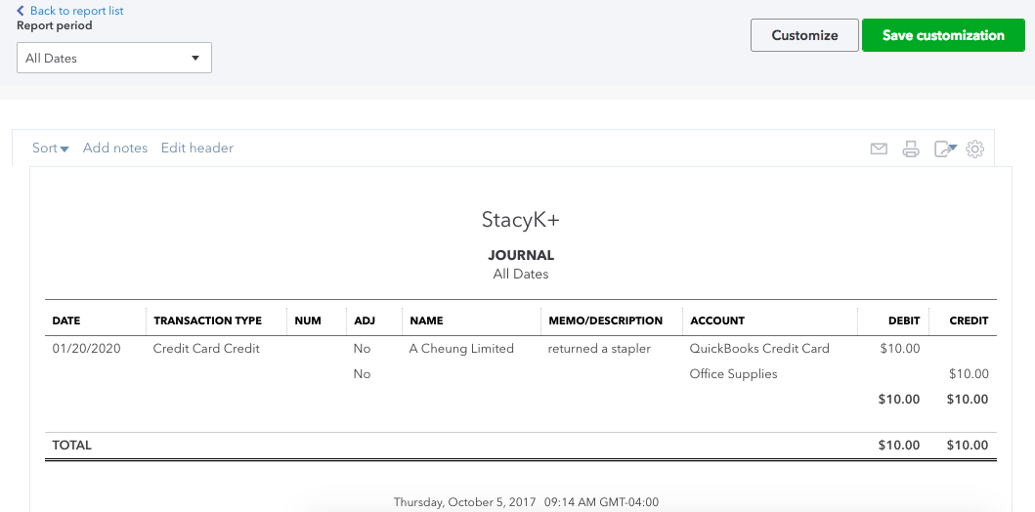The width and height of the screenshot is (1035, 512).
Task: Click the StacyK+ company name title
Action: click(x=520, y=220)
